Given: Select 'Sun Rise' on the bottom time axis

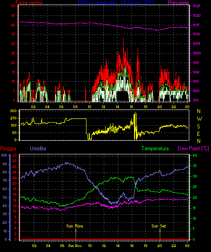Looking at the screenshot, I should click(75, 246).
